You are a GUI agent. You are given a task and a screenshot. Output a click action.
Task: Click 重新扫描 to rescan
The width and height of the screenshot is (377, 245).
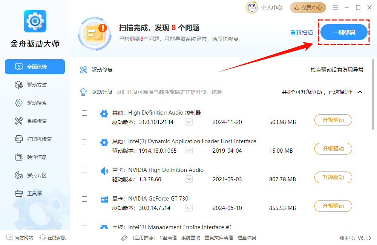coord(301,32)
